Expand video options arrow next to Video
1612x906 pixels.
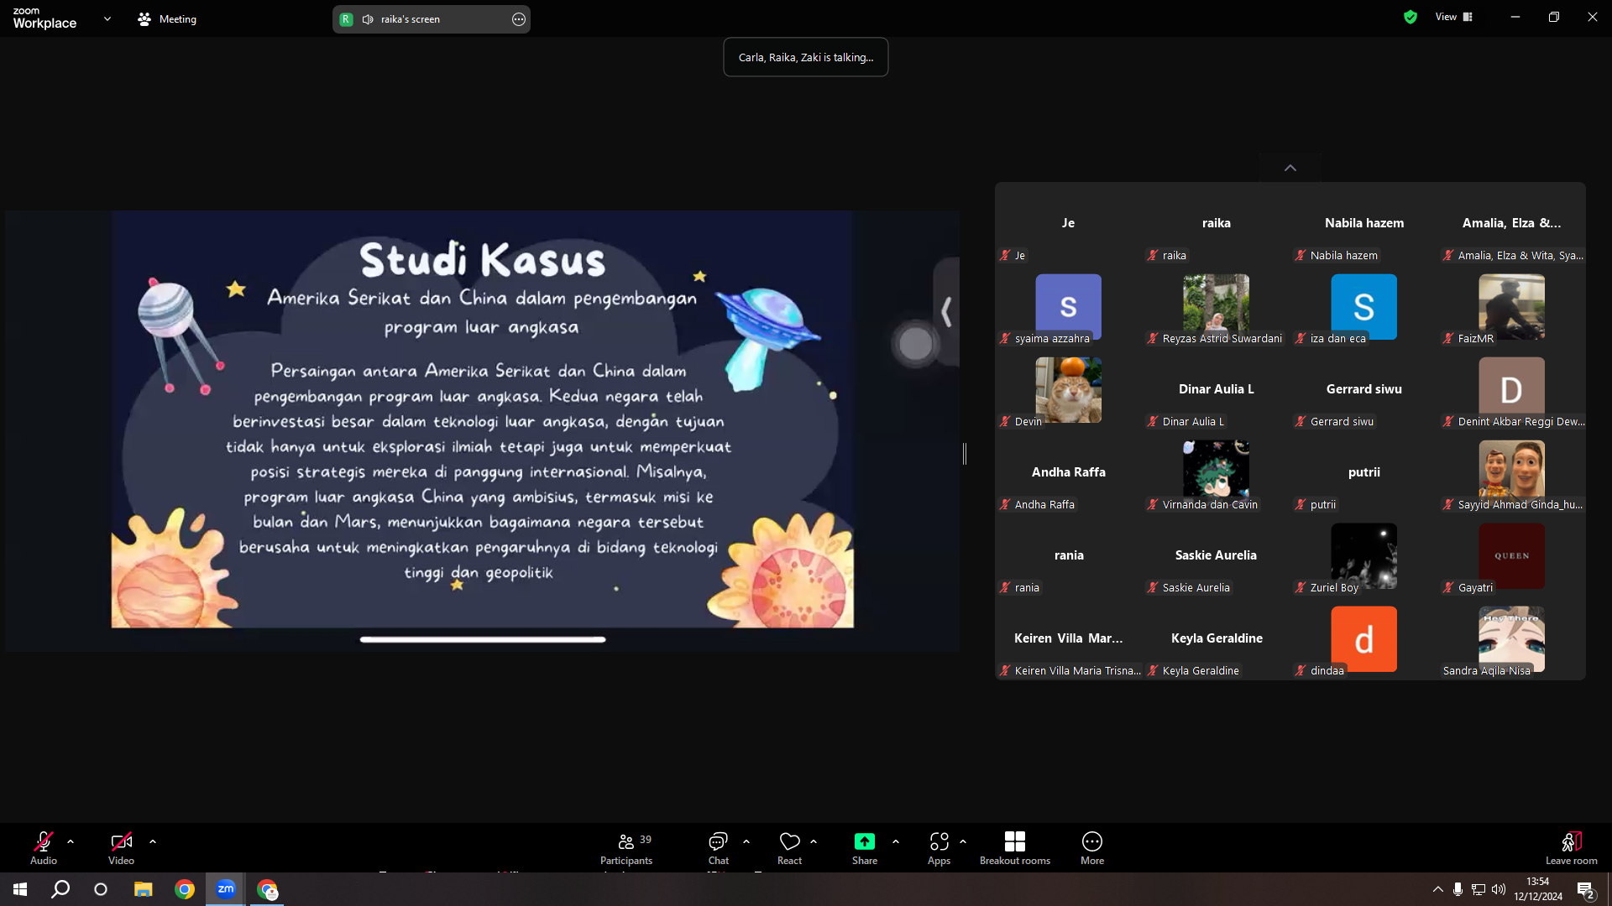point(153,841)
